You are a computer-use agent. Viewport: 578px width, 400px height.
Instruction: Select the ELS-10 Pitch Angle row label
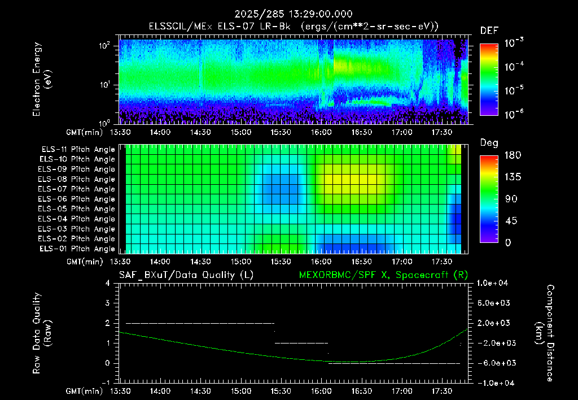pyautogui.click(x=77, y=159)
